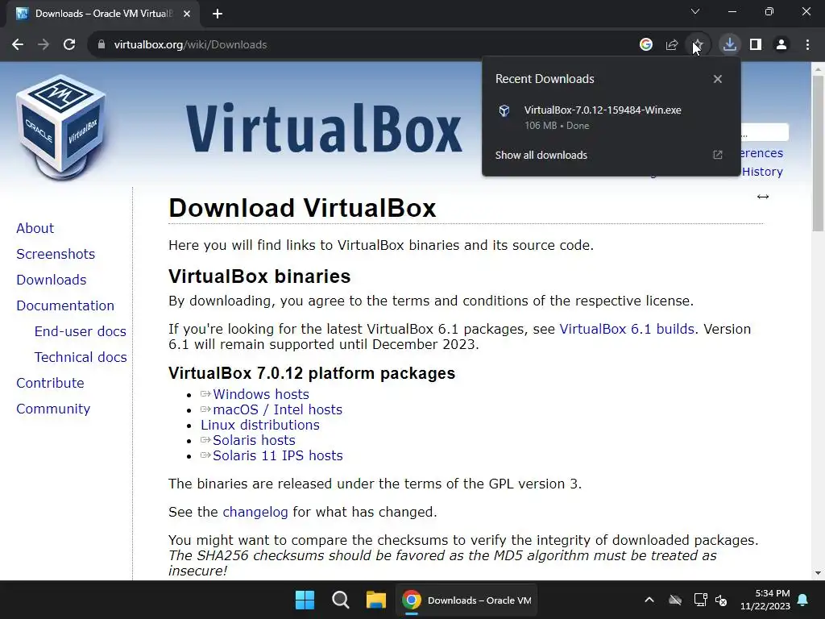Click the Google icon in the address bar
825x619 pixels.
(646, 45)
